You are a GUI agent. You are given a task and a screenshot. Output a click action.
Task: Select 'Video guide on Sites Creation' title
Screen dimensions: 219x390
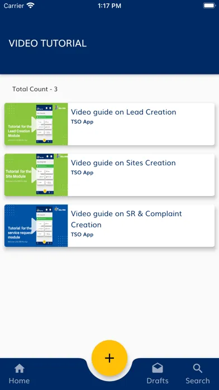pos(123,163)
